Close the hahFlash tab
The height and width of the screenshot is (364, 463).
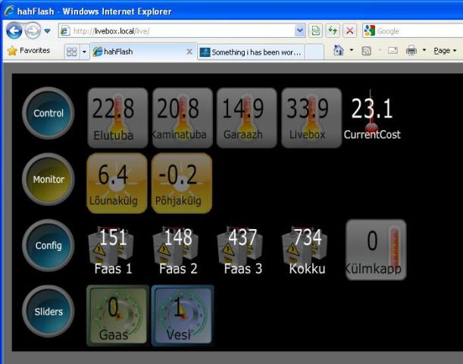click(x=189, y=52)
